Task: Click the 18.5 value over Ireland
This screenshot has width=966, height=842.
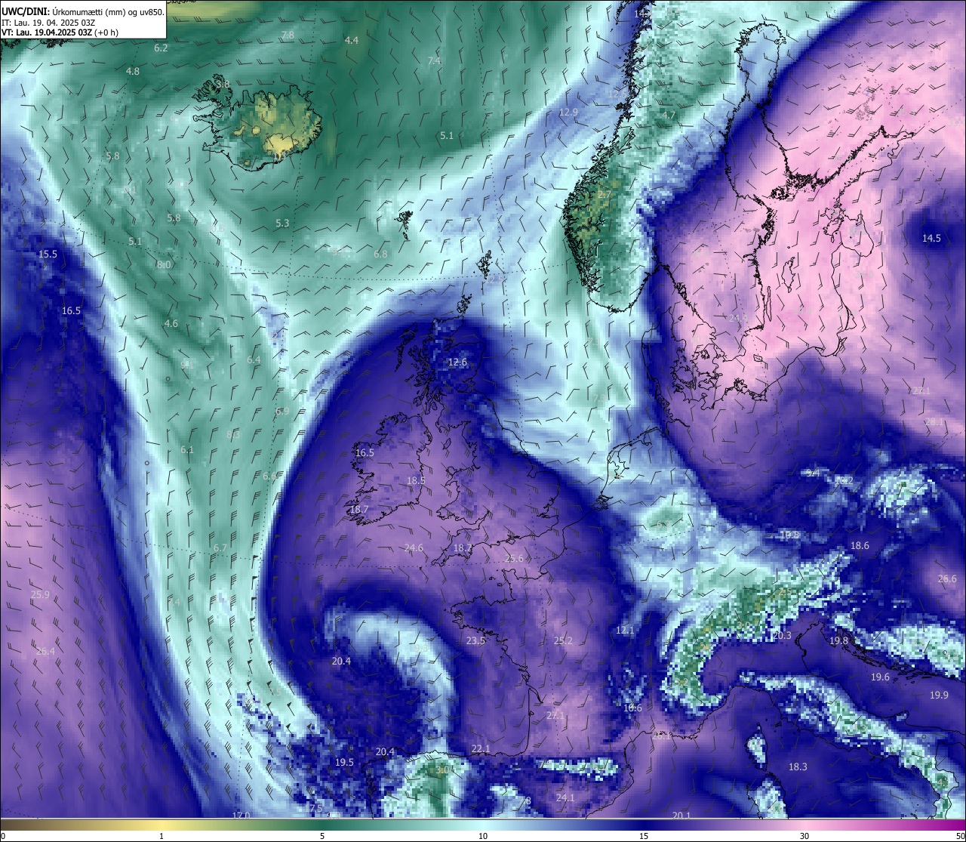Action: tap(416, 480)
